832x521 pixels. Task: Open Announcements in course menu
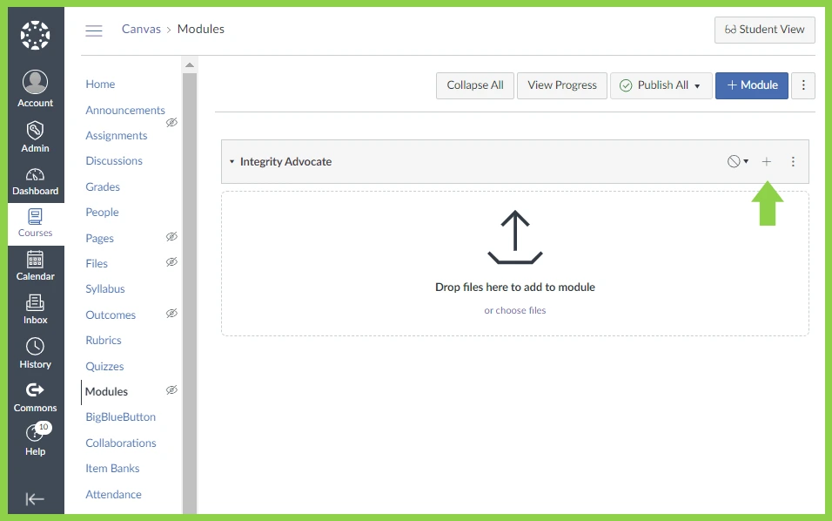point(125,110)
